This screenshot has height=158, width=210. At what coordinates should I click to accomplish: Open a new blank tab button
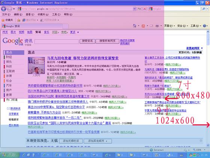coord(65,26)
